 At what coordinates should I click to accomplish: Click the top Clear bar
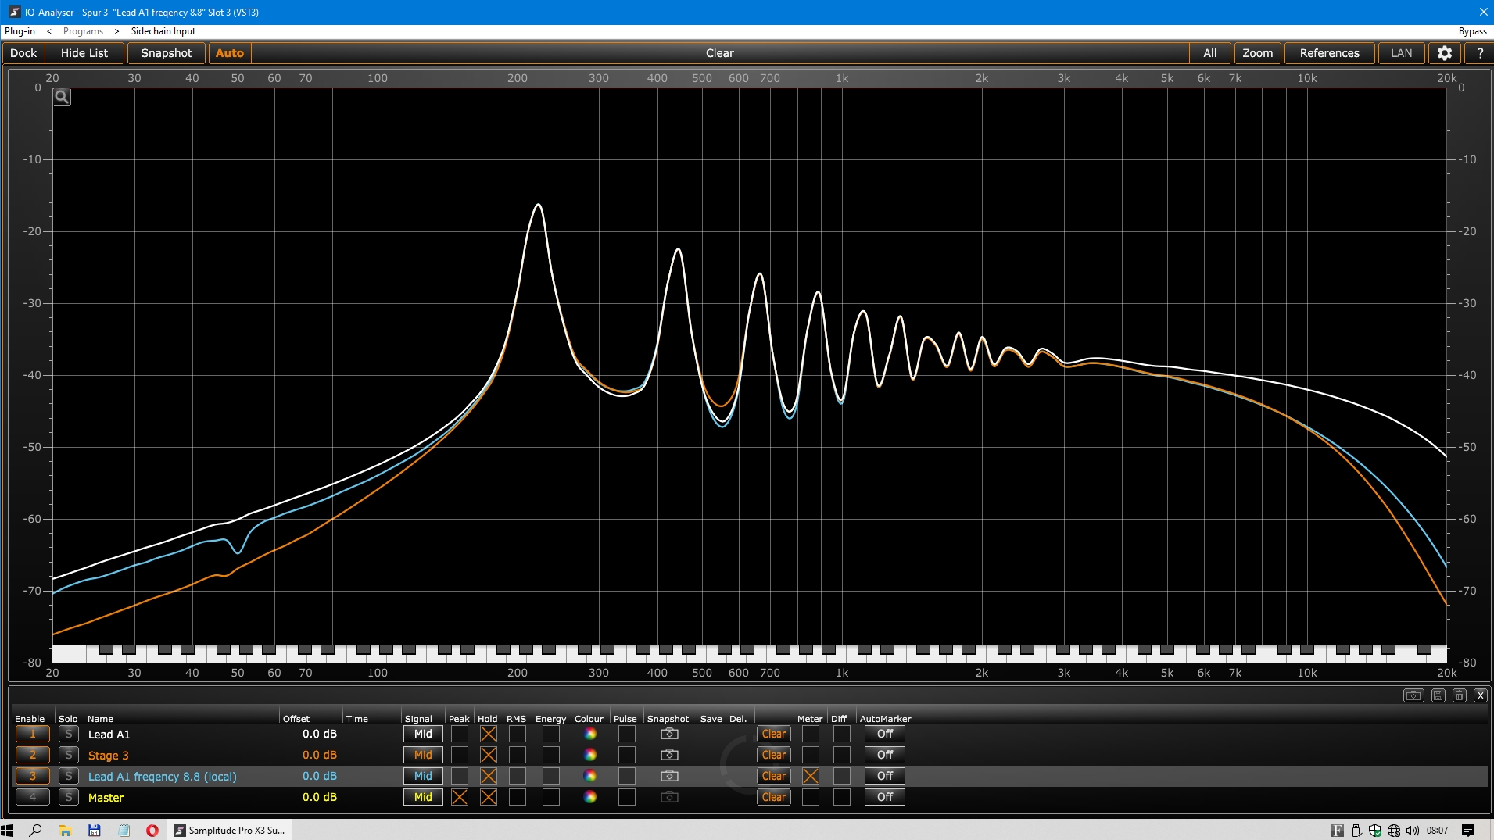click(x=719, y=53)
